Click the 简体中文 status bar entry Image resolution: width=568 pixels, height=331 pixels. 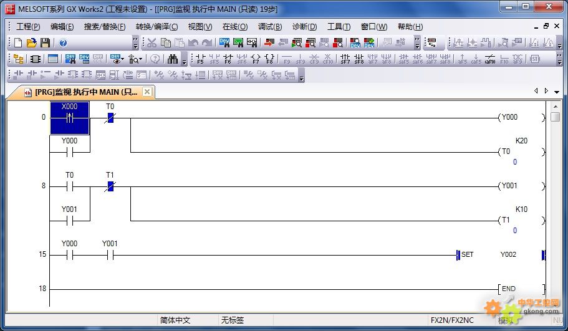[175, 320]
